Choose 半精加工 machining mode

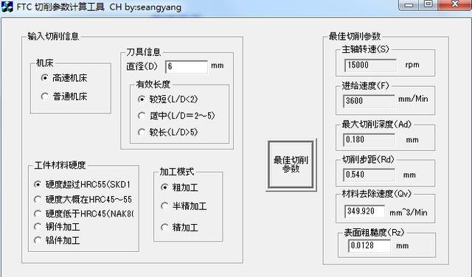click(184, 206)
